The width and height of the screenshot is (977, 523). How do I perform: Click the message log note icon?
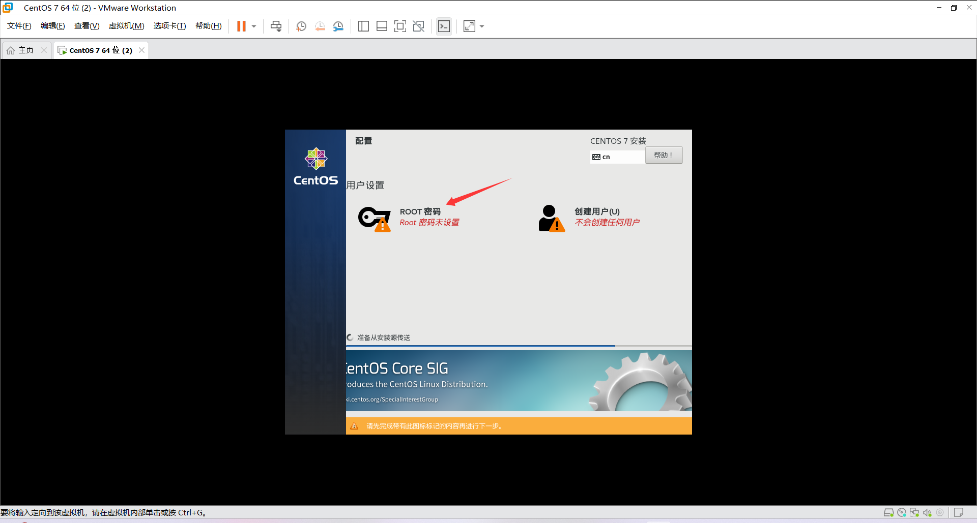(x=959, y=513)
